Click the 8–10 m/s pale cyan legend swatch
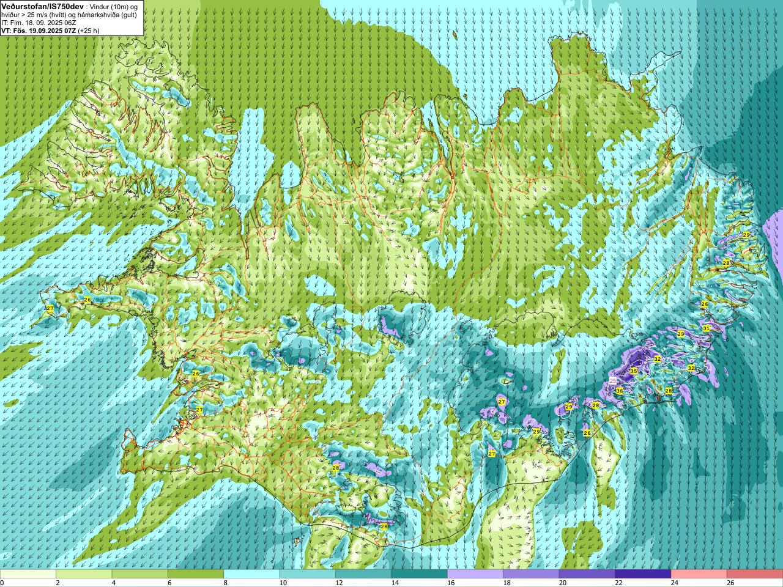 (251, 574)
